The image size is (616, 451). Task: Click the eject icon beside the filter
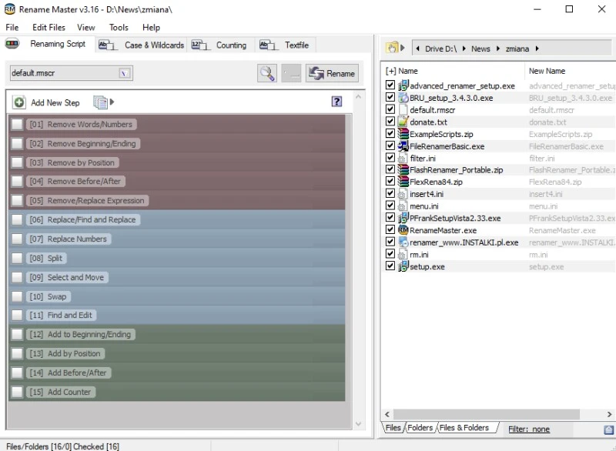pyautogui.click(x=608, y=429)
